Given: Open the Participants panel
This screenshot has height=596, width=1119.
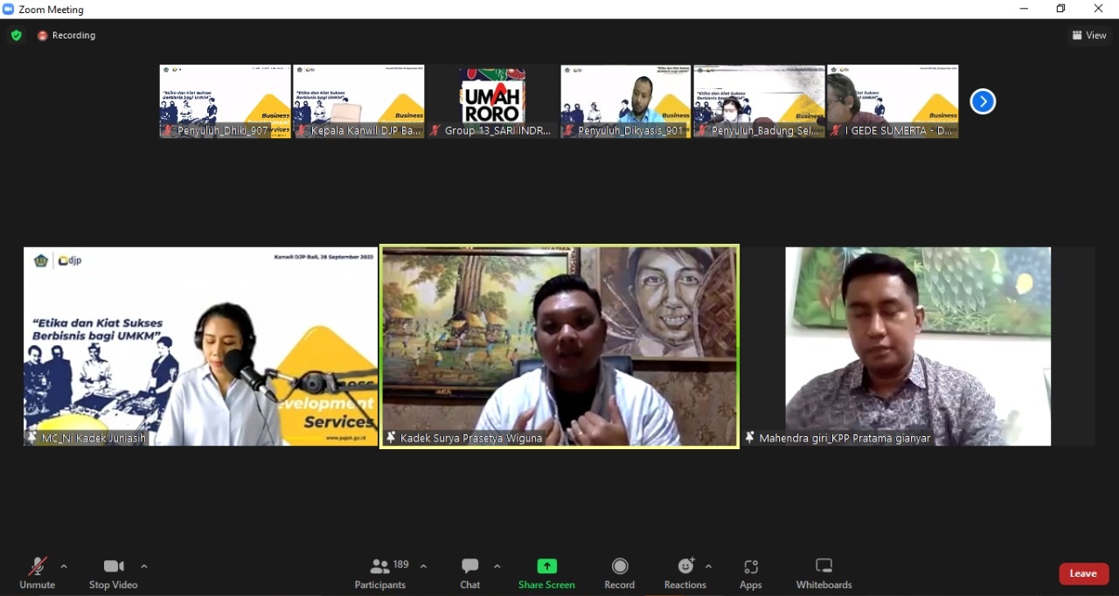Looking at the screenshot, I should [380, 572].
